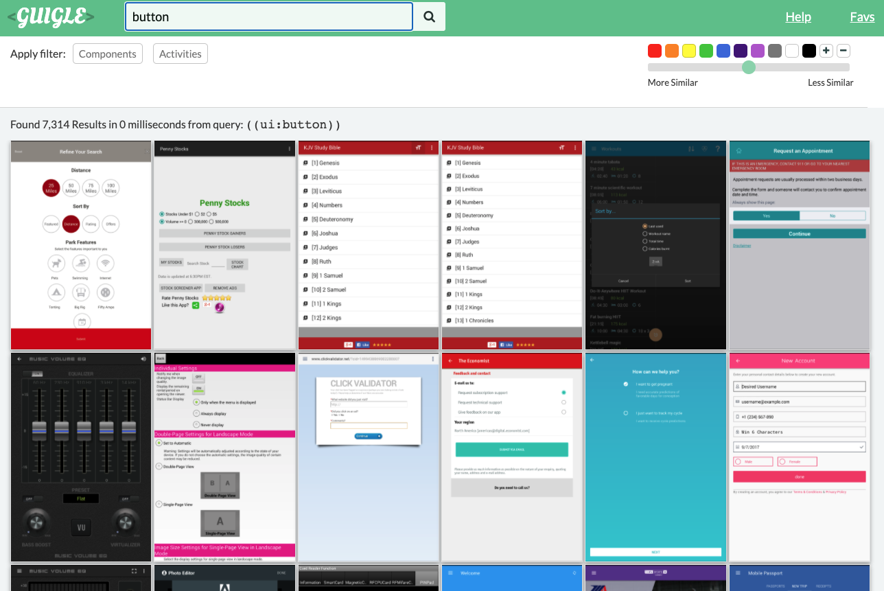884x591 pixels.
Task: Select the red color swatch
Action: click(x=655, y=51)
